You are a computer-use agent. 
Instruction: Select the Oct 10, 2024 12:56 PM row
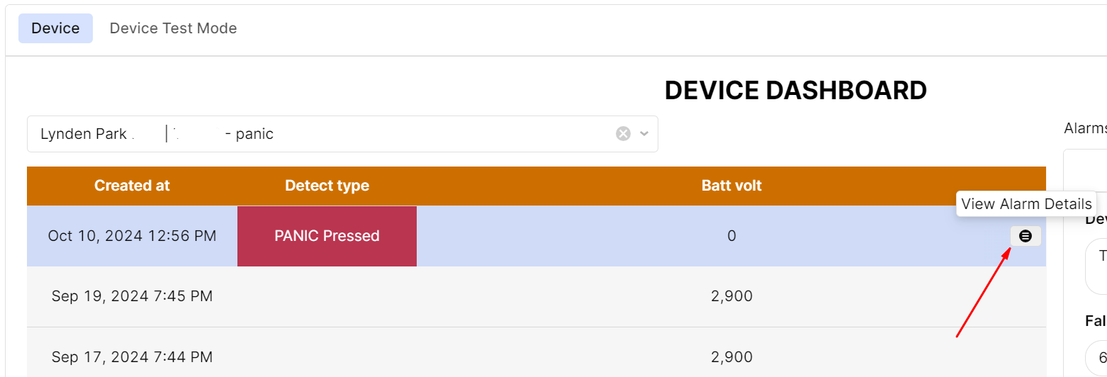pyautogui.click(x=132, y=236)
